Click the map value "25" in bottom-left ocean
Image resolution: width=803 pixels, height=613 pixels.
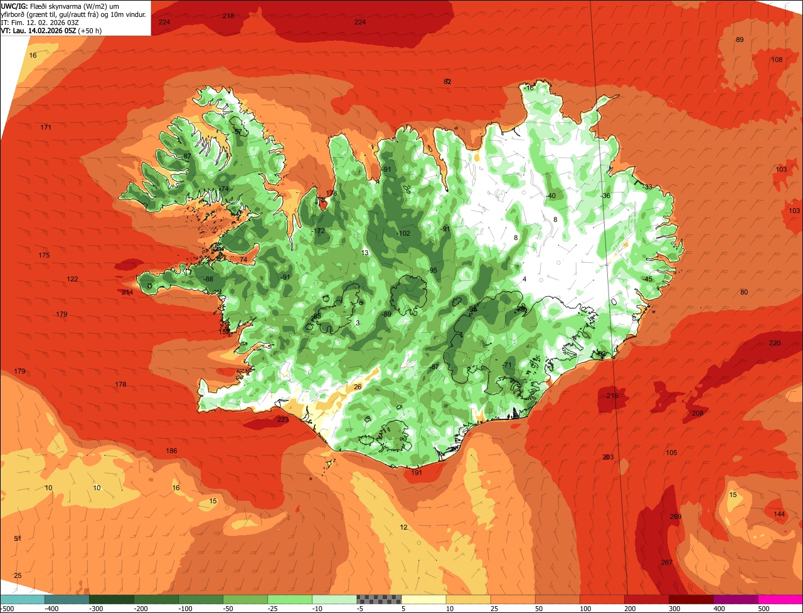(x=18, y=575)
